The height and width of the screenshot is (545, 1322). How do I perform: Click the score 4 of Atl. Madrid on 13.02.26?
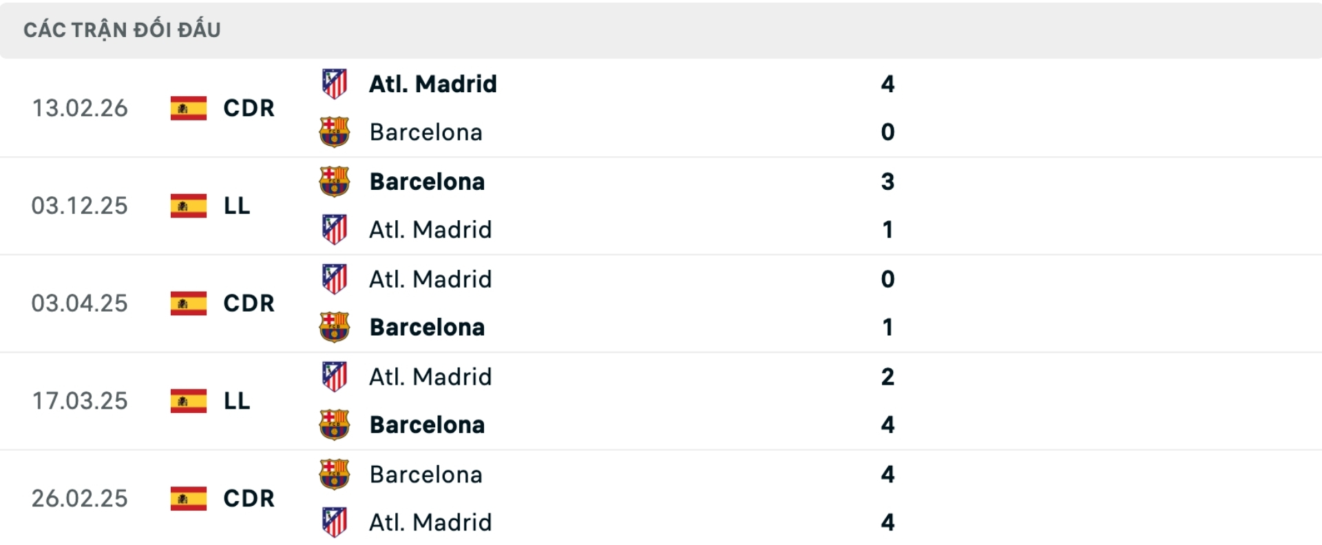(888, 83)
